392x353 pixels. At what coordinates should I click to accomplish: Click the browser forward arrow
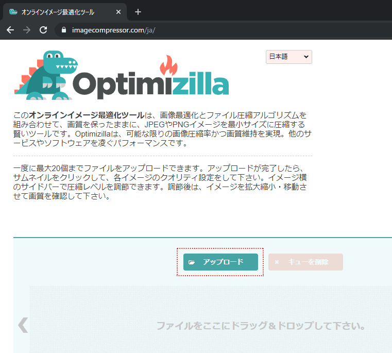point(27,30)
